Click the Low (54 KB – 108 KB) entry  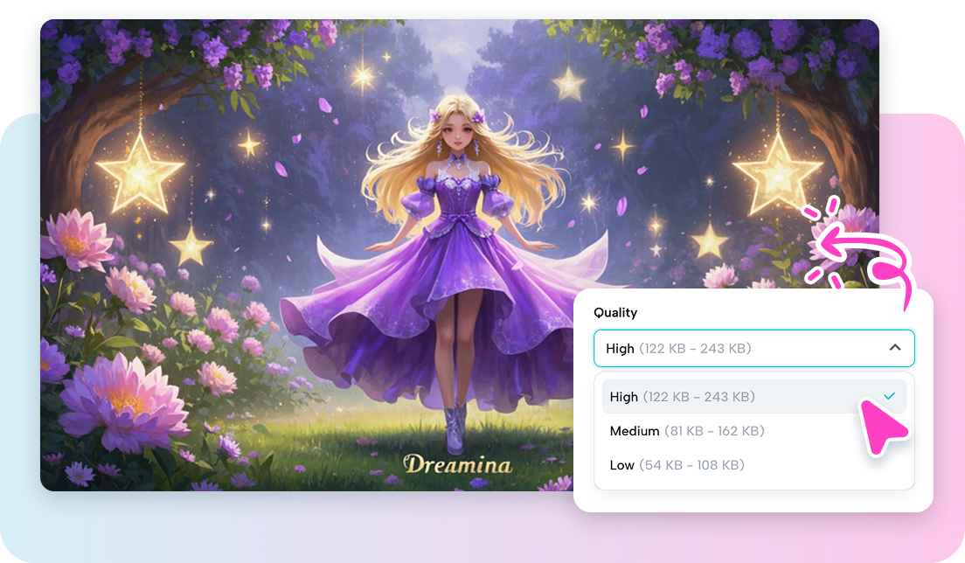coord(676,465)
